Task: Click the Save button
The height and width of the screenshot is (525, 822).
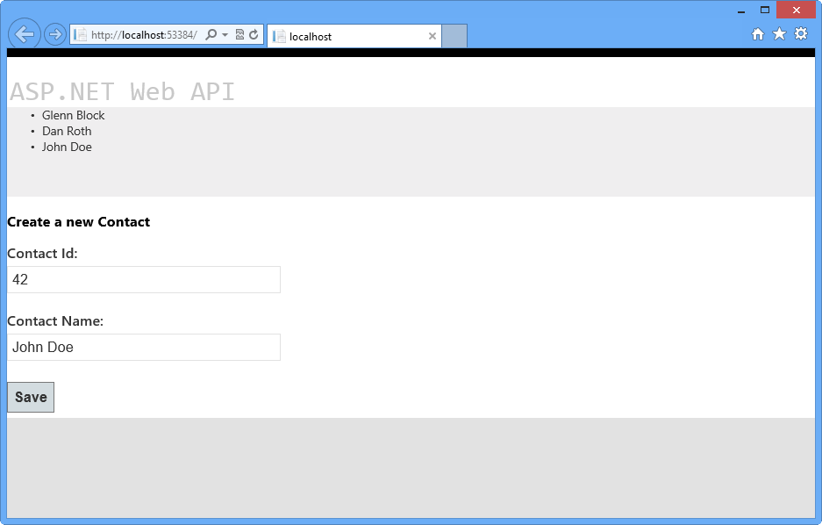Action: (x=30, y=397)
